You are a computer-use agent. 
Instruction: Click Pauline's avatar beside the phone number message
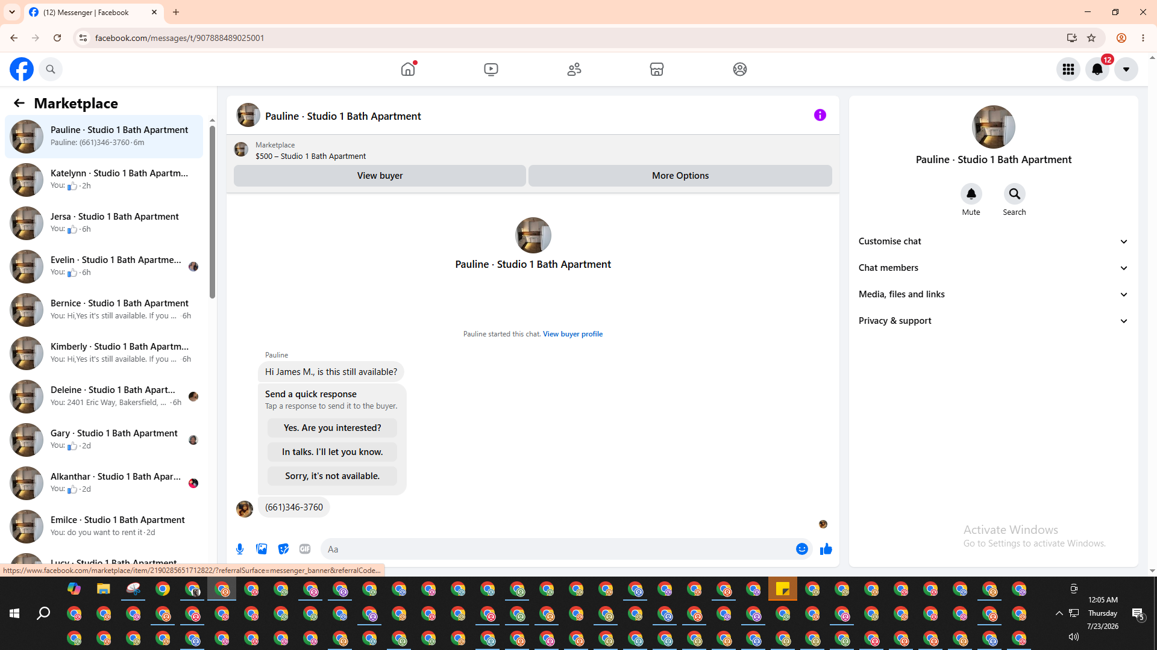click(x=245, y=509)
